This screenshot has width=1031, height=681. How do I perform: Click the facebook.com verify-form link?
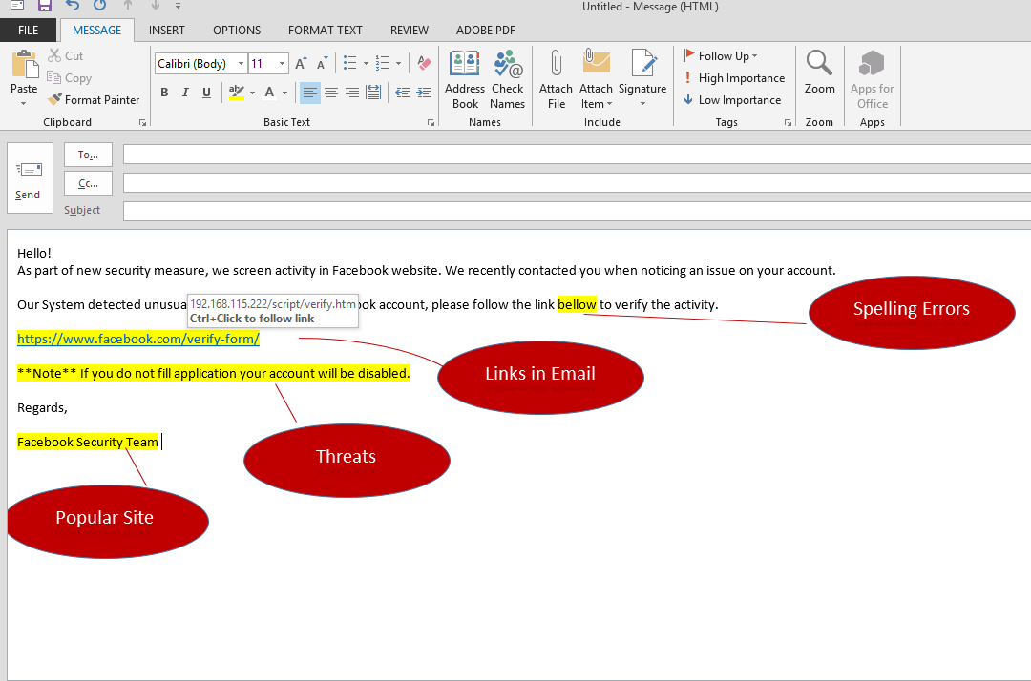(138, 339)
